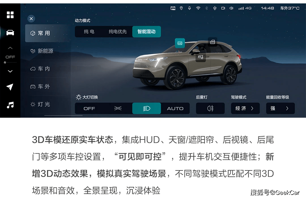Select the car settings sidebar icon
Screen dimensions: 306x199
click(x=10, y=33)
